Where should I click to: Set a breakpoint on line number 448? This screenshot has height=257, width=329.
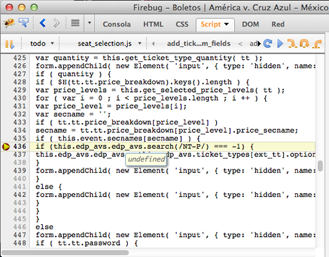pyautogui.click(x=19, y=243)
